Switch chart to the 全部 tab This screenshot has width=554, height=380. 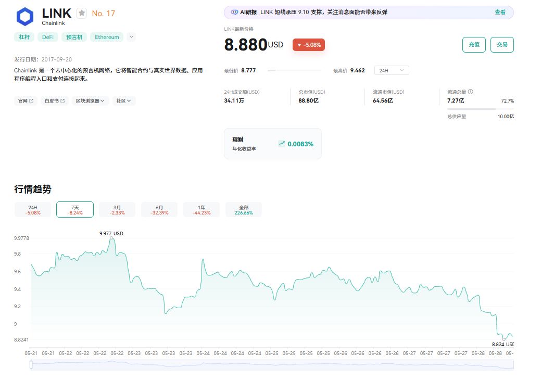(x=244, y=210)
